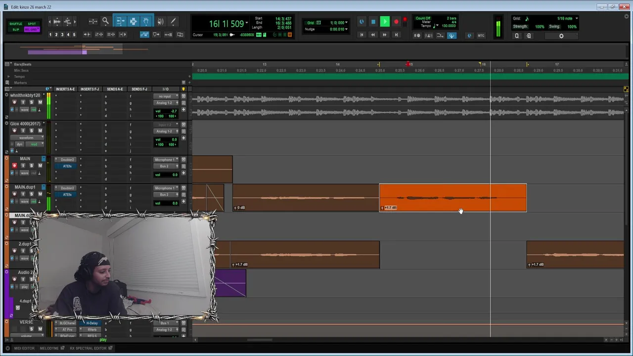
Task: Select zoom preset 3
Action: [x=62, y=35]
